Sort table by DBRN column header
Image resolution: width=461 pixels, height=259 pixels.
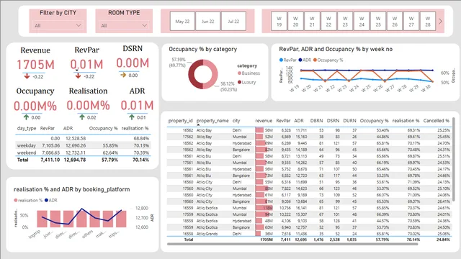(x=317, y=121)
